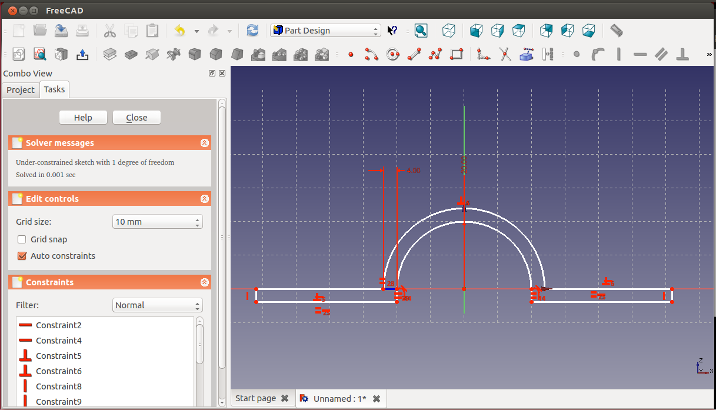Enable the Grid snap checkbox

pos(22,239)
